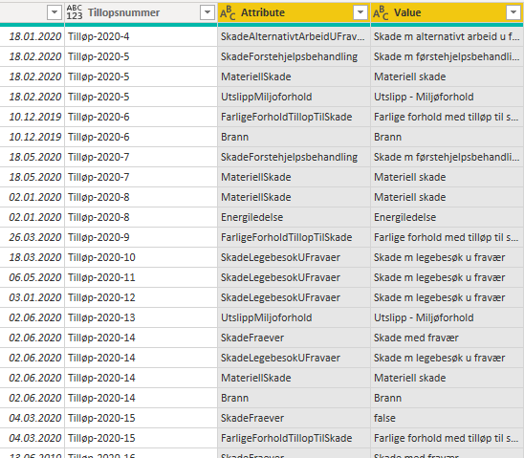Image resolution: width=524 pixels, height=458 pixels.
Task: Select date cell 06.05.2020
Action: 33,277
